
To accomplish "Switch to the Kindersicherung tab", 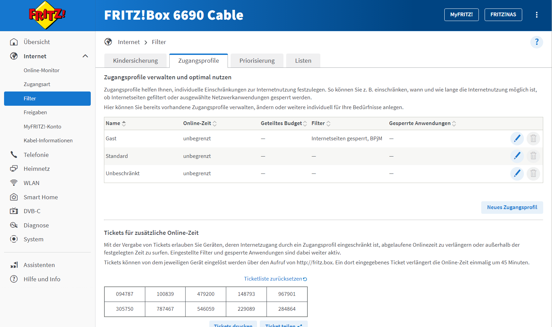I will pyautogui.click(x=135, y=61).
